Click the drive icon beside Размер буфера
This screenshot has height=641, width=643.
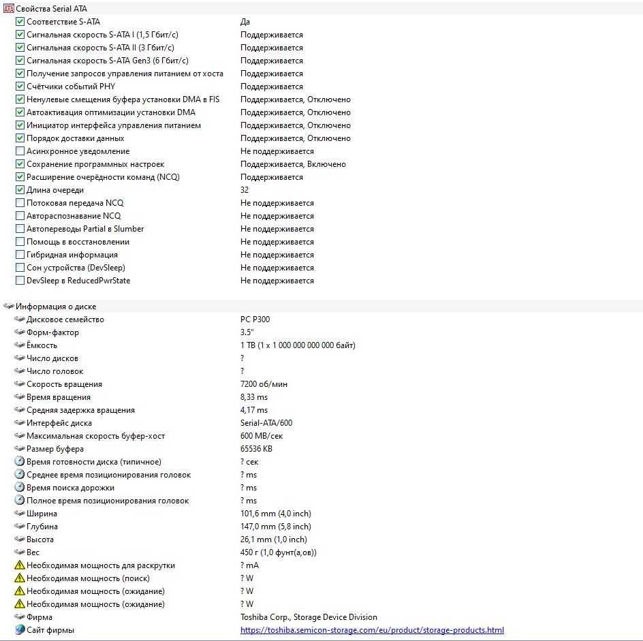click(19, 448)
